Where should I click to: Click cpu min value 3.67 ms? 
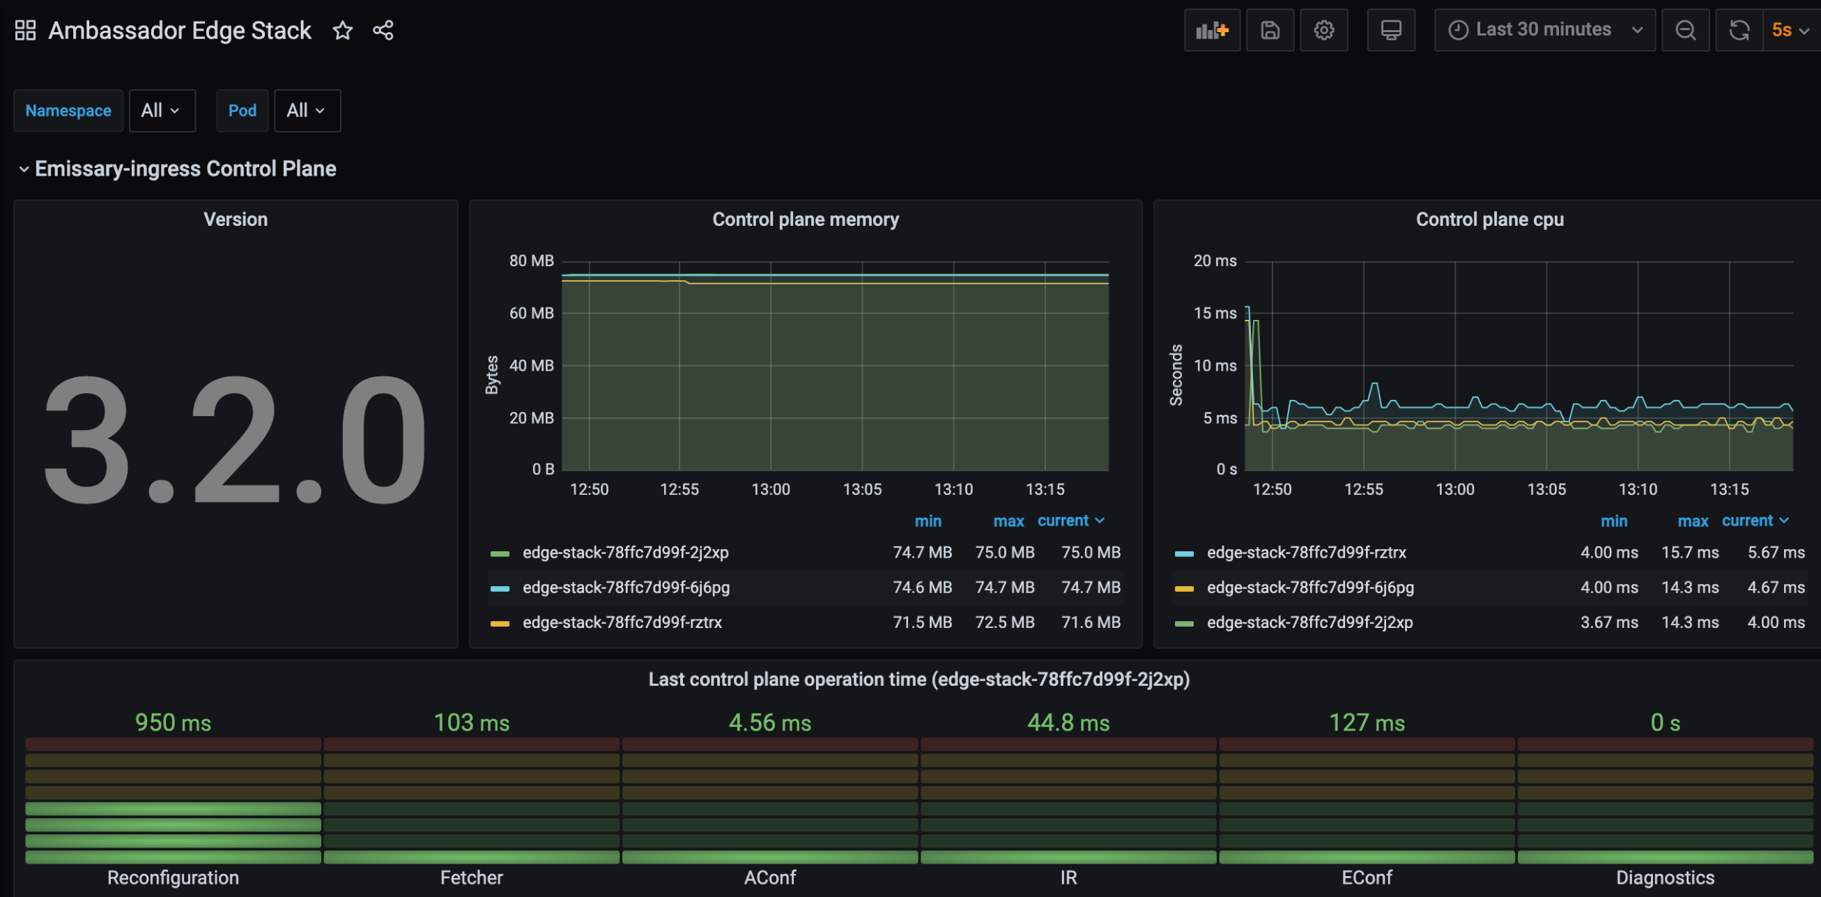(x=1610, y=622)
